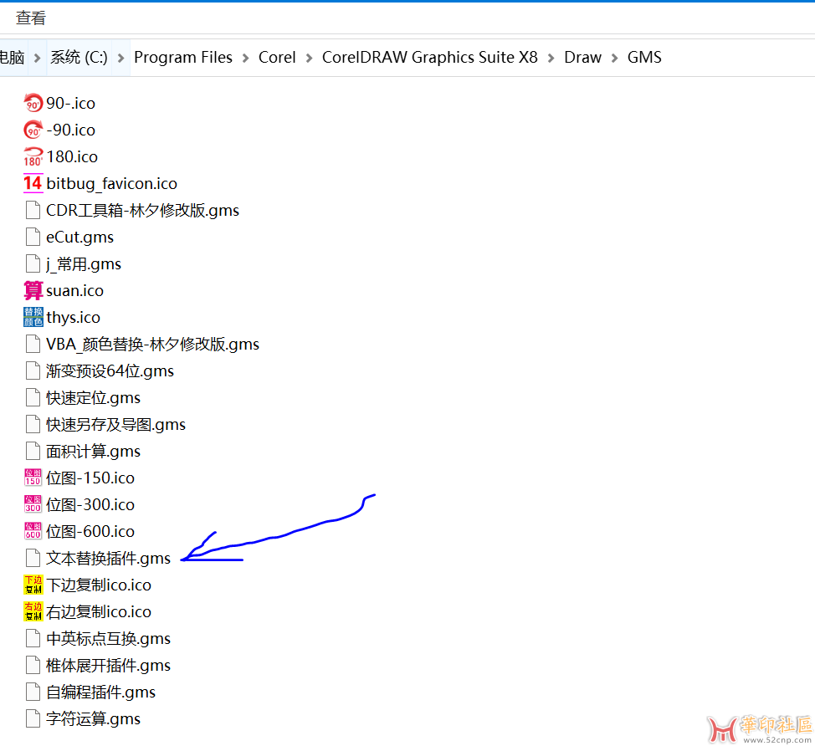Click the 90-.ico file icon
Screen dimensions: 815x746
point(33,103)
